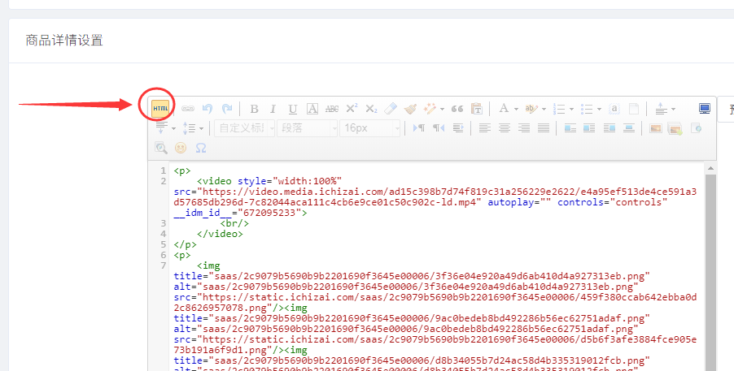
Task: Open the line height dropdown arrow
Action: (201, 128)
